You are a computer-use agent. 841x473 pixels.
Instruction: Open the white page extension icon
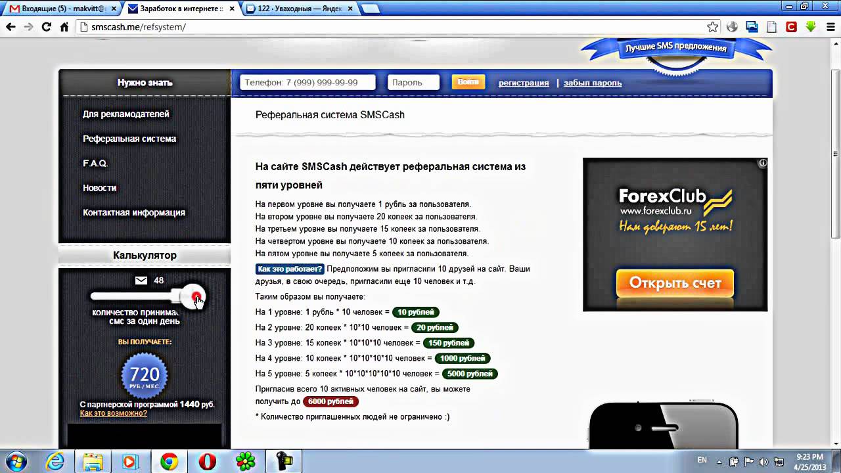click(772, 27)
